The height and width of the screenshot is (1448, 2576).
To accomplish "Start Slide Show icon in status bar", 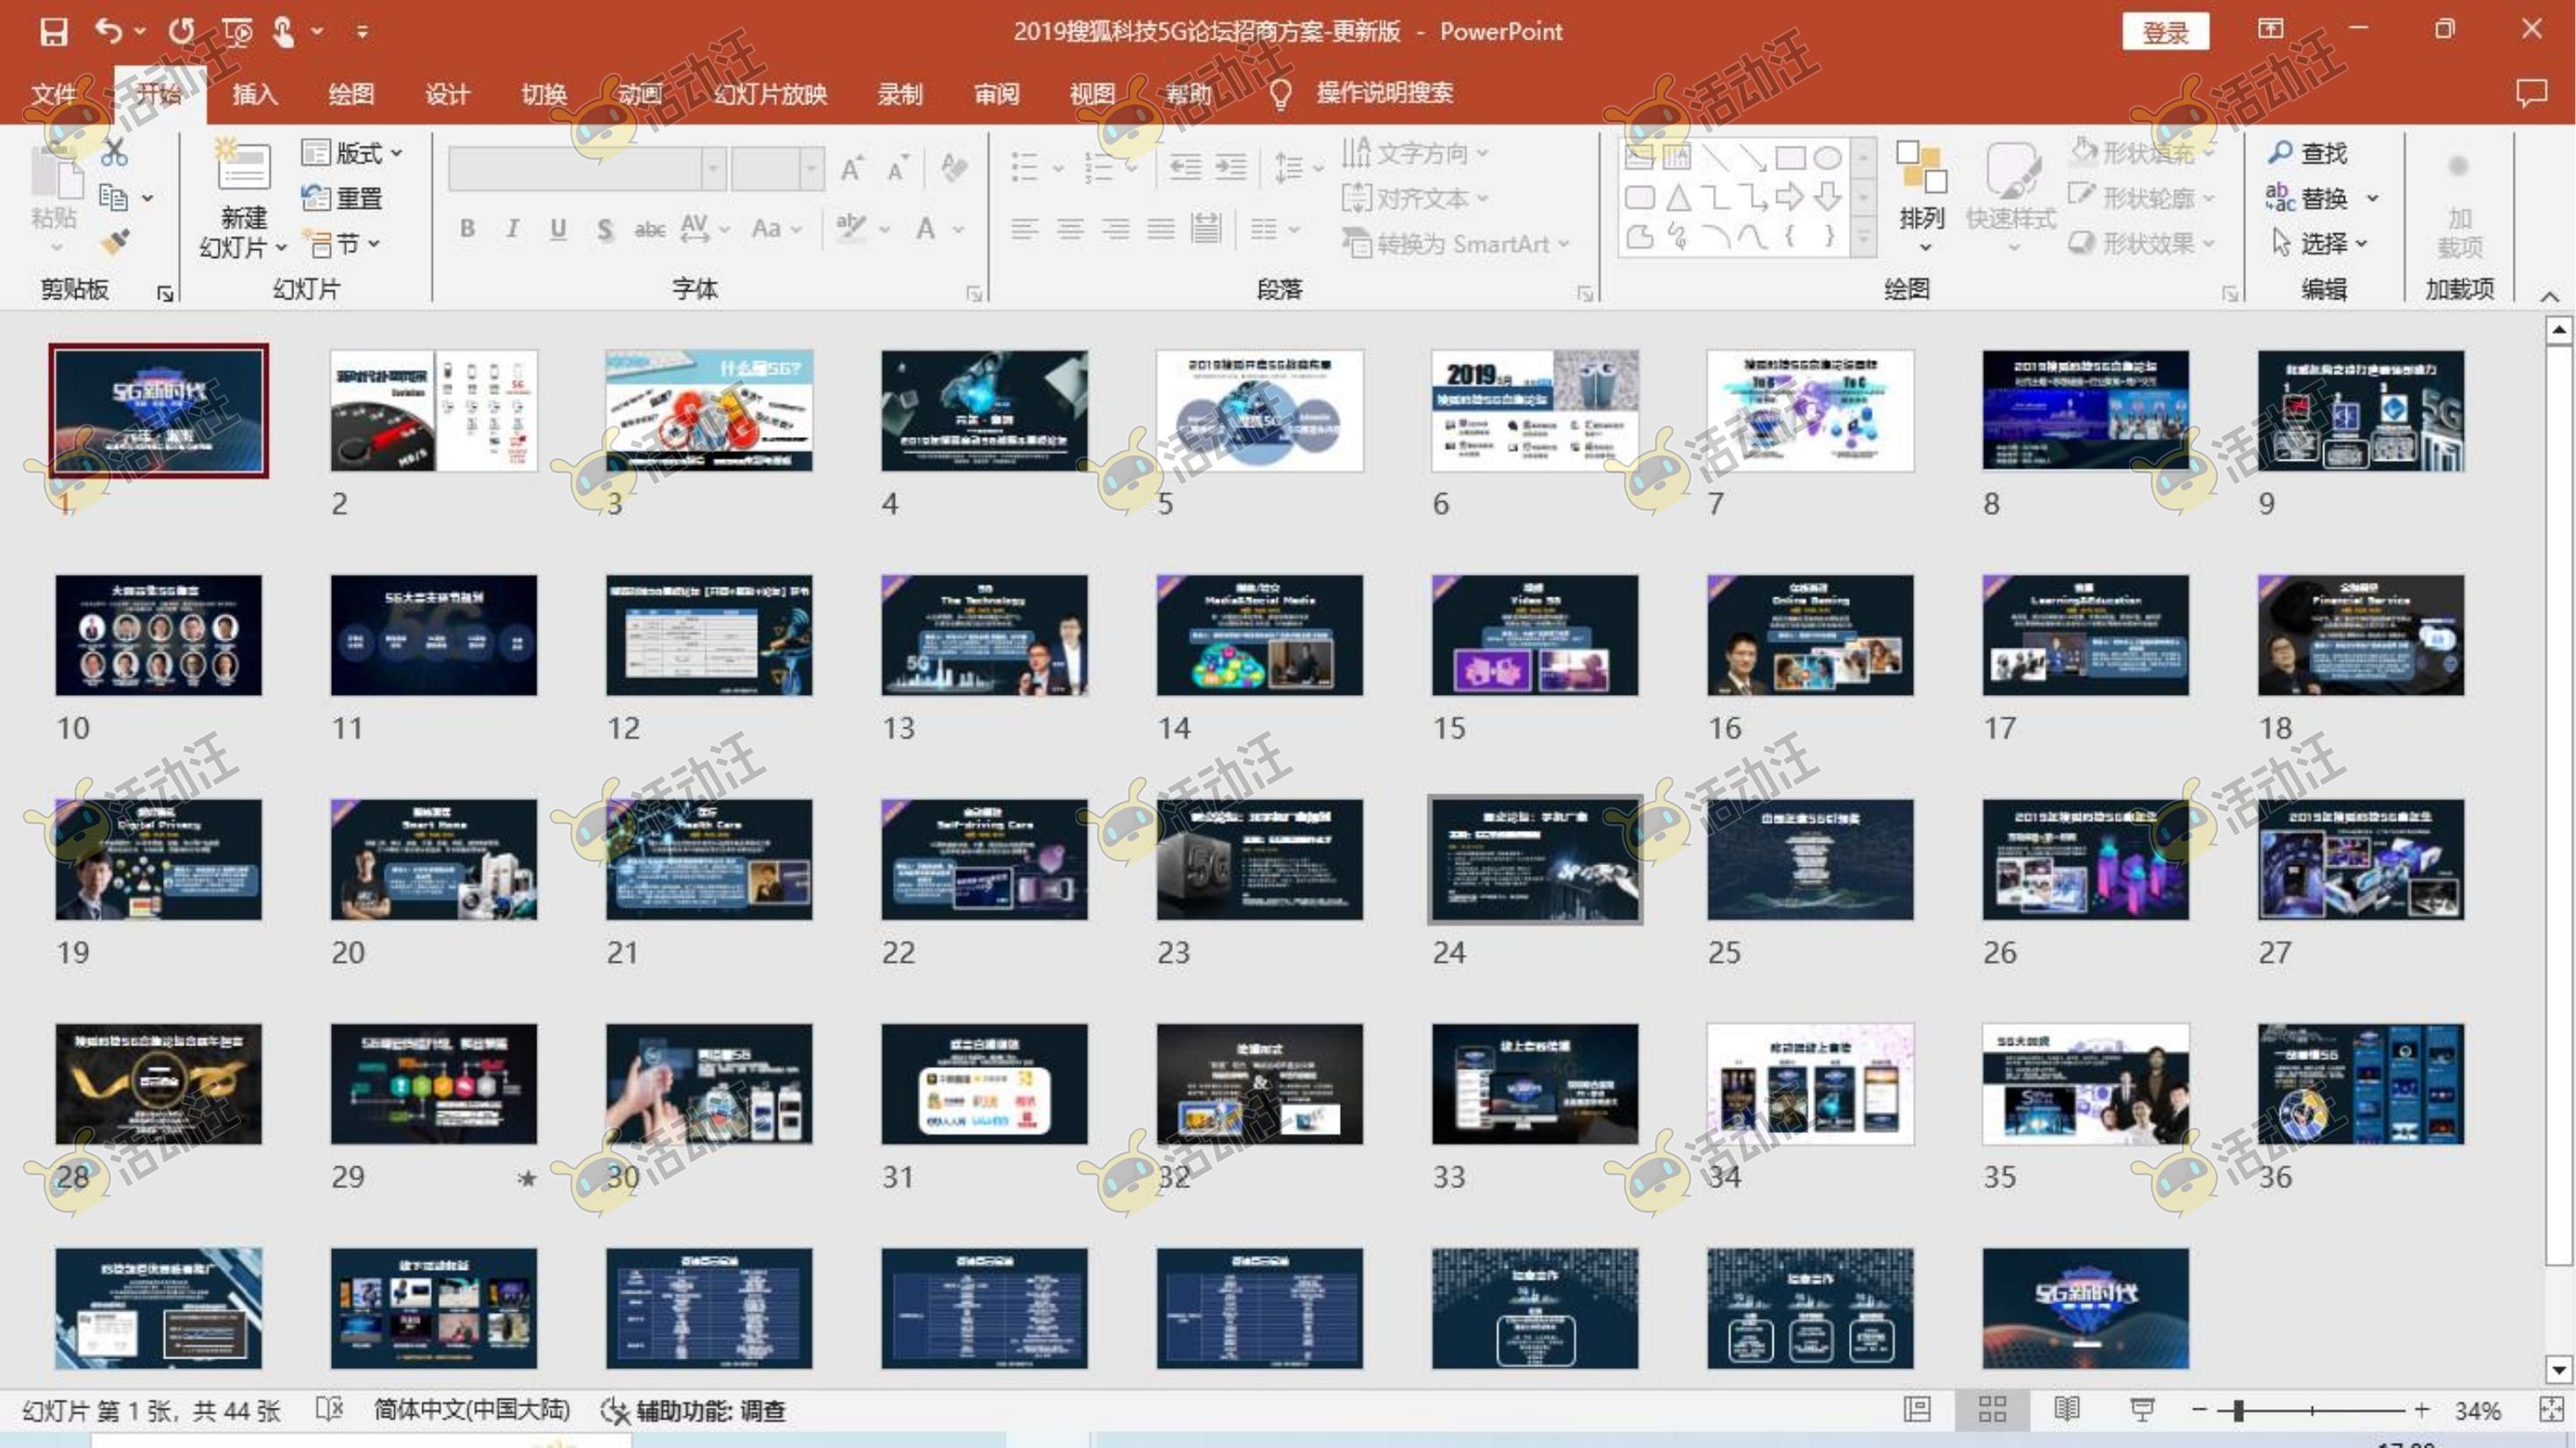I will tap(2142, 1410).
